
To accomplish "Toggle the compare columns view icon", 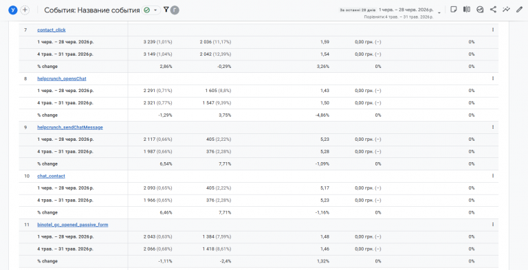I will pos(467,10).
